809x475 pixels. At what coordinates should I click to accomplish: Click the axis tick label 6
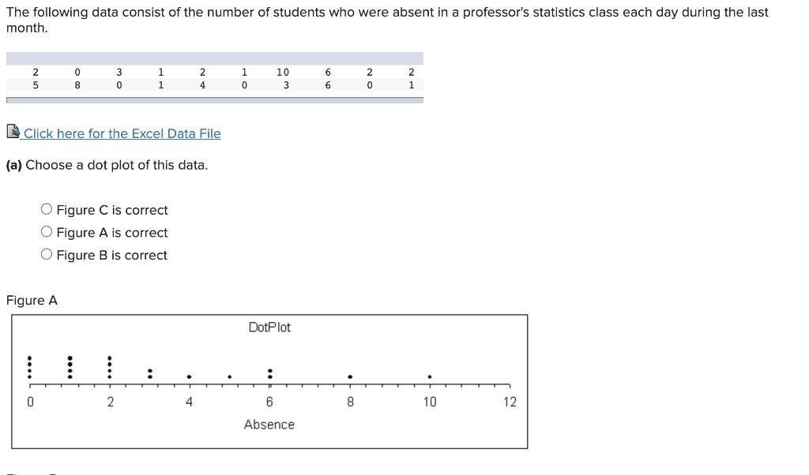pyautogui.click(x=269, y=402)
